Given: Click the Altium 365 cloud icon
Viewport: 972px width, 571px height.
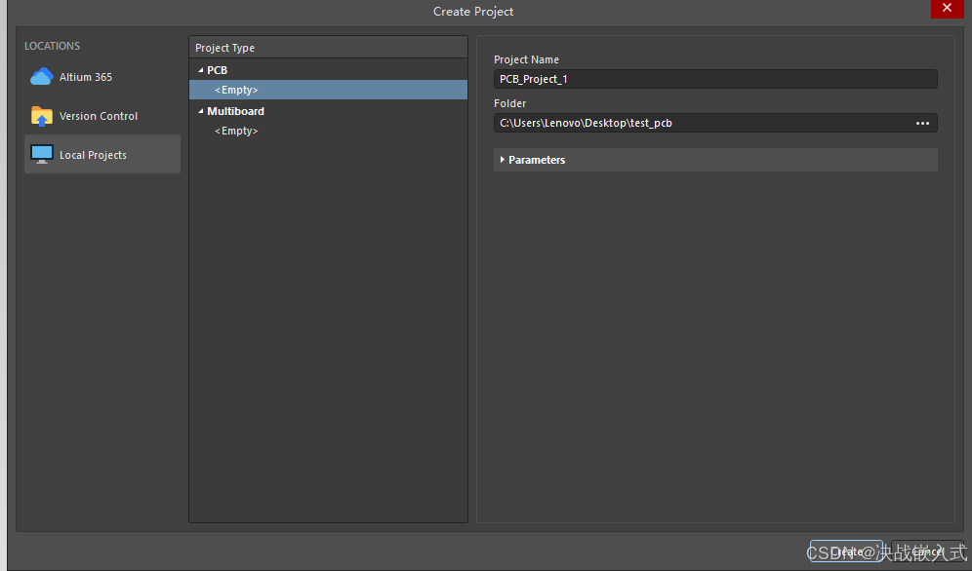Looking at the screenshot, I should pyautogui.click(x=42, y=77).
